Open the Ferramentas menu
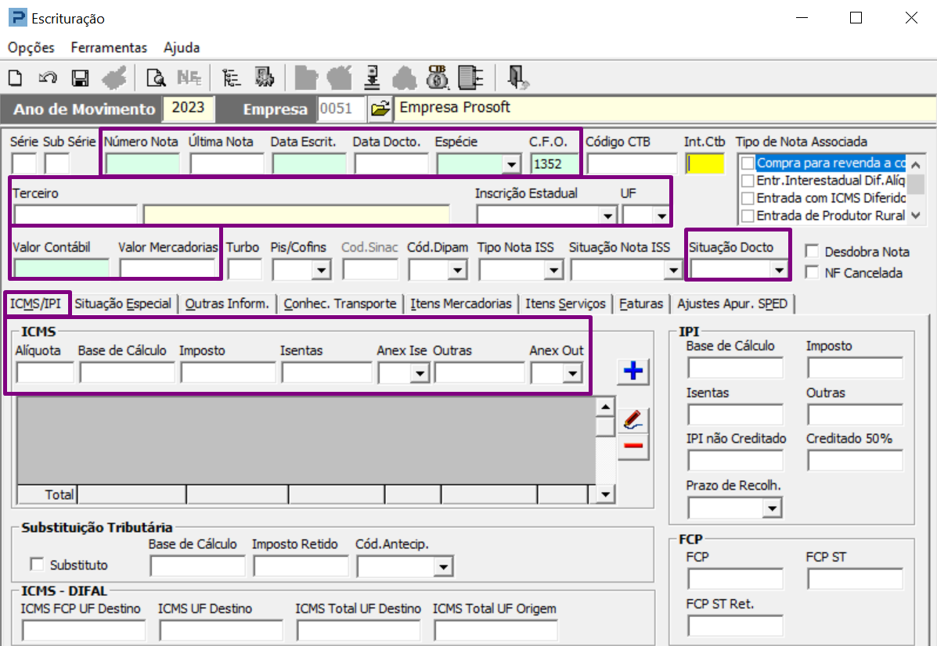 [109, 48]
